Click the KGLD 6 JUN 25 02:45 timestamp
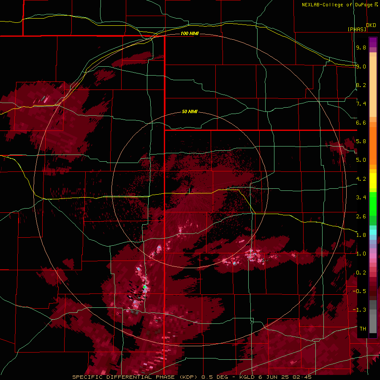Screen dimensions: 380x380 (276, 377)
